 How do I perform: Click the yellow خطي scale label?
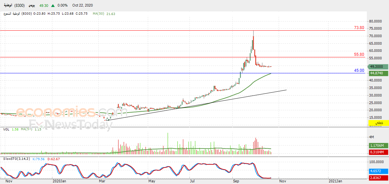tap(378, 123)
